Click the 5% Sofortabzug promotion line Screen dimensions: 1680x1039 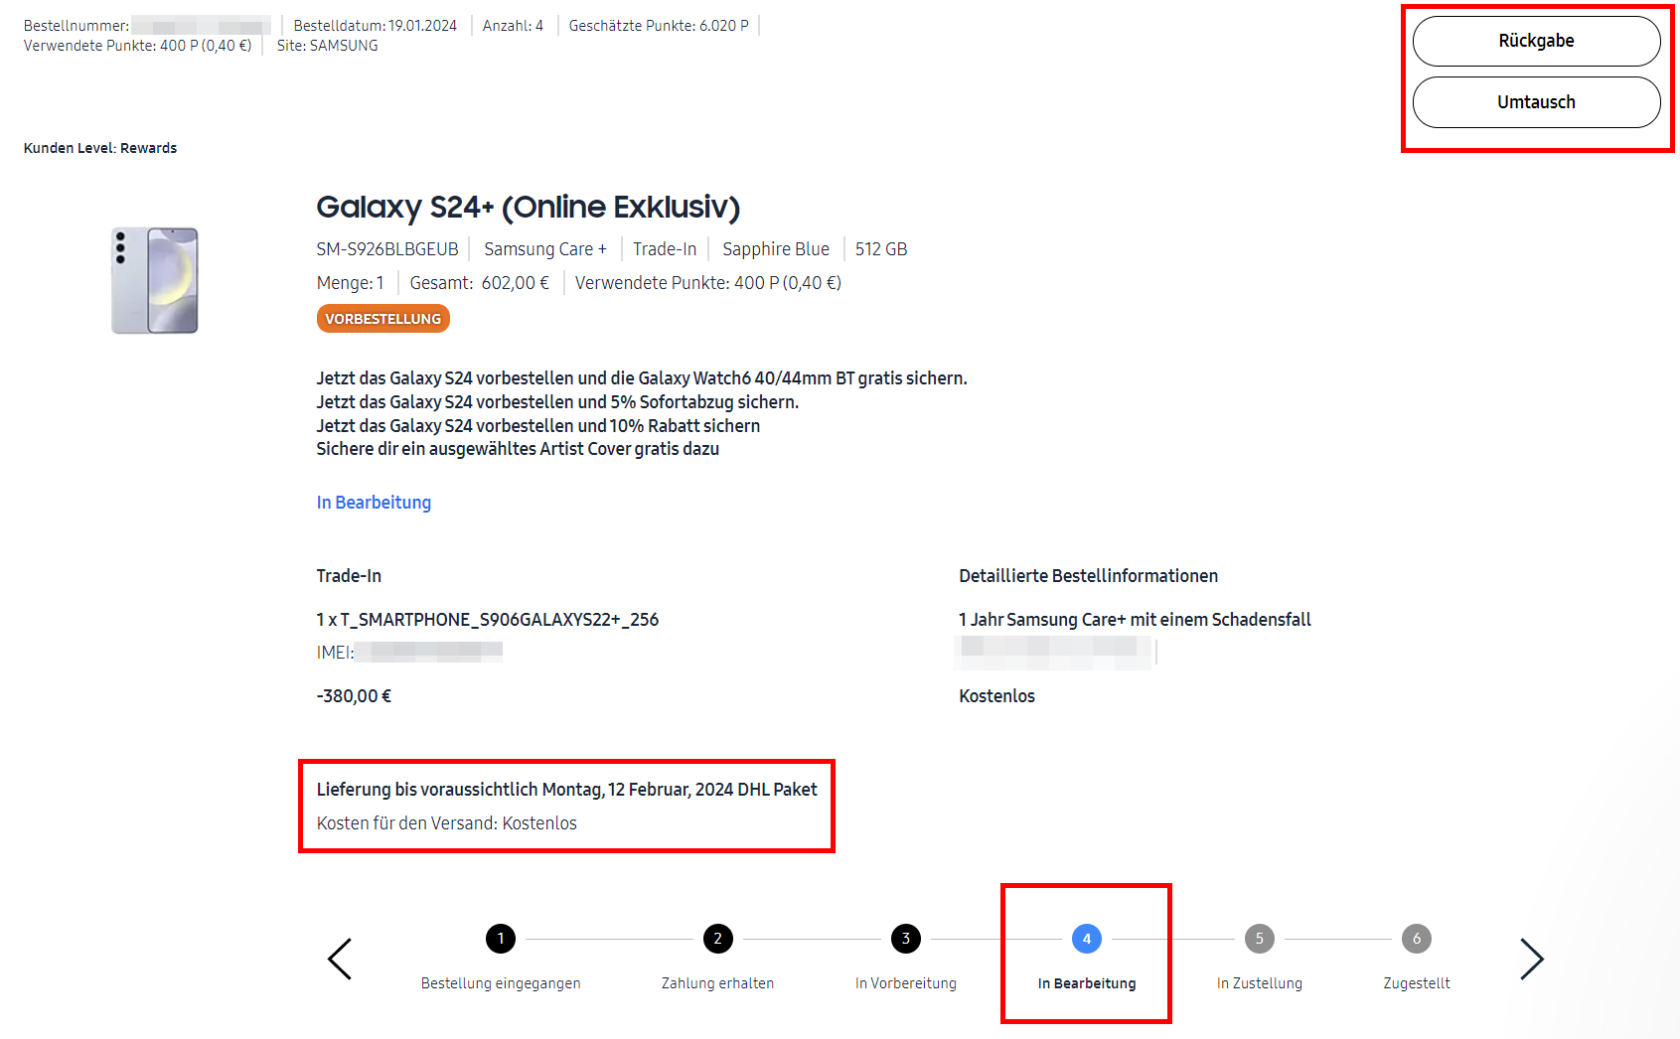tap(557, 402)
